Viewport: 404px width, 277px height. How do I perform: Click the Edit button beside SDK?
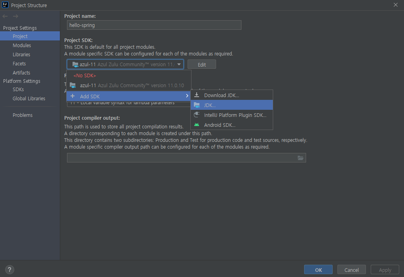point(201,64)
